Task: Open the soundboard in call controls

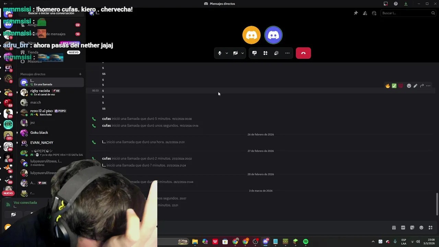Action: click(x=276, y=53)
